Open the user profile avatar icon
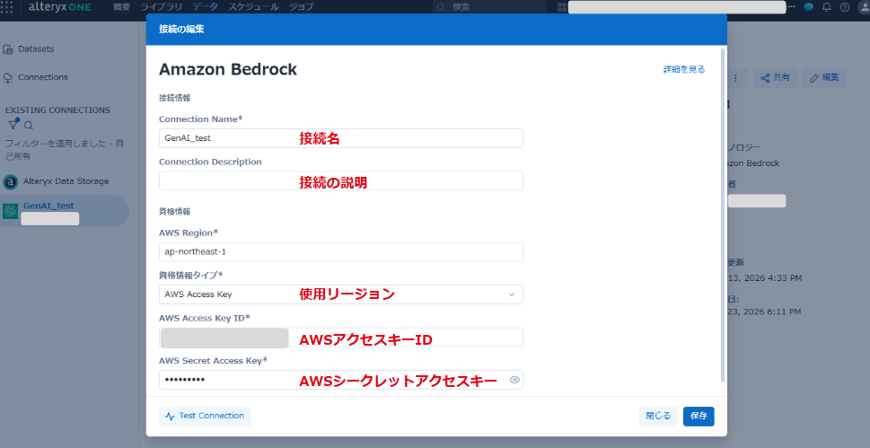This screenshot has height=448, width=870. click(864, 7)
